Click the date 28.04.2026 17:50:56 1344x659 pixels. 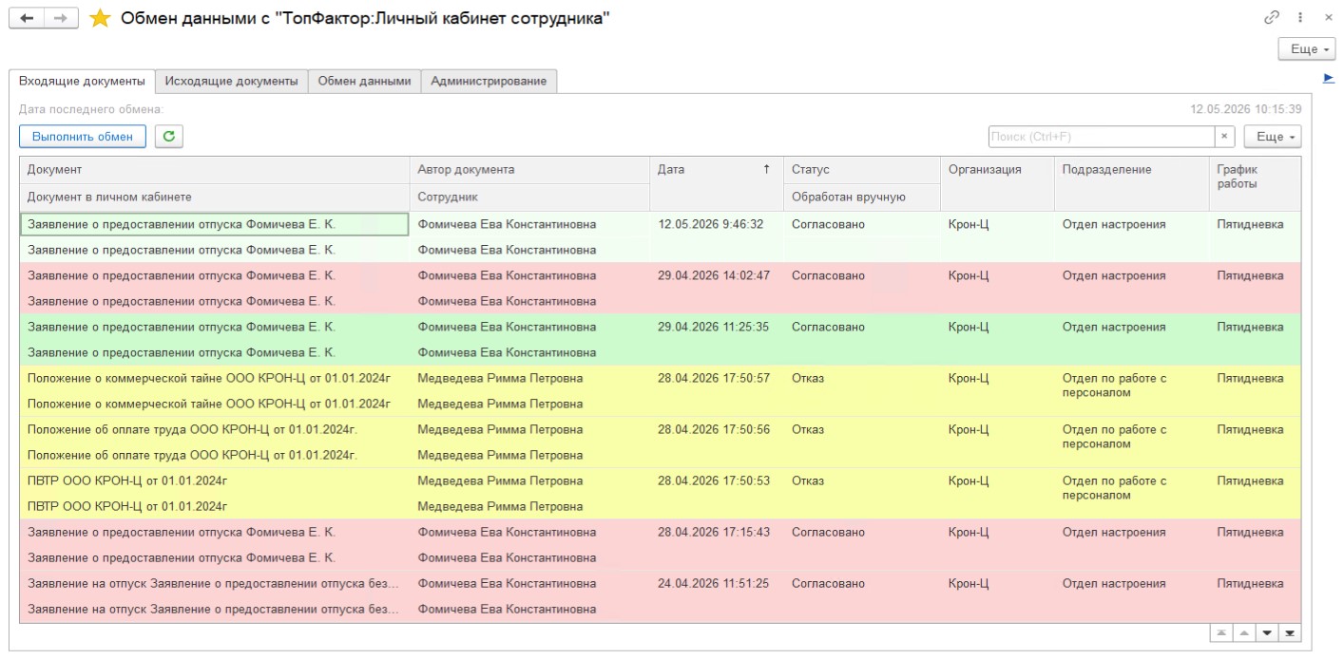tap(714, 430)
